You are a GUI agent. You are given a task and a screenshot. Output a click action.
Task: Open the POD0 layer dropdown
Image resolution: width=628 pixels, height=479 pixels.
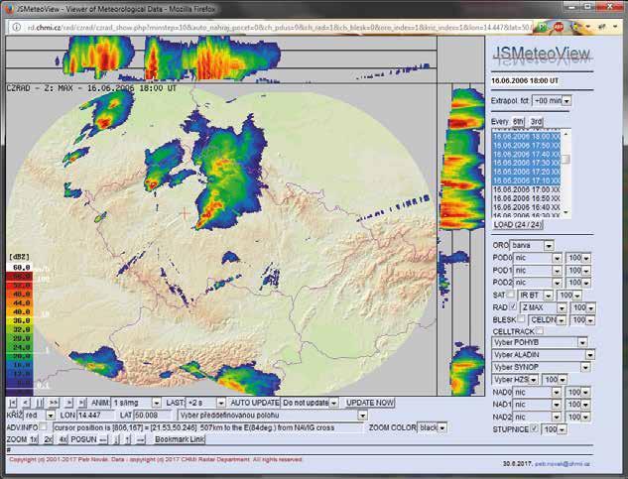538,258
